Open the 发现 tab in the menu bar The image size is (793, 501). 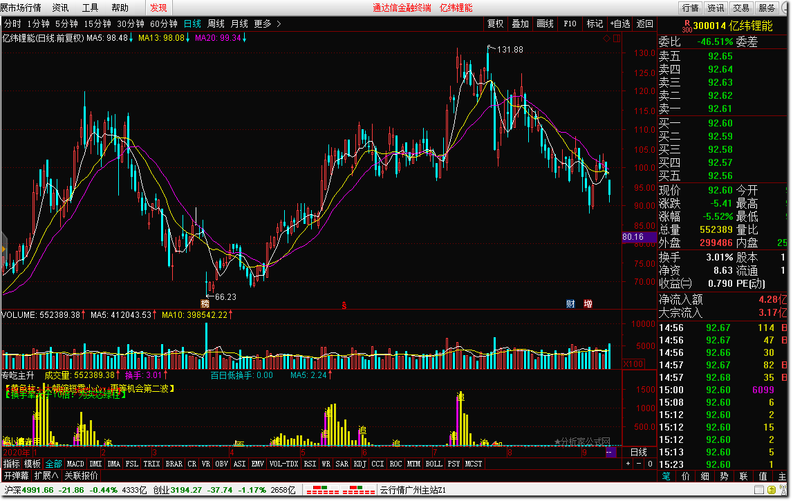click(x=159, y=8)
